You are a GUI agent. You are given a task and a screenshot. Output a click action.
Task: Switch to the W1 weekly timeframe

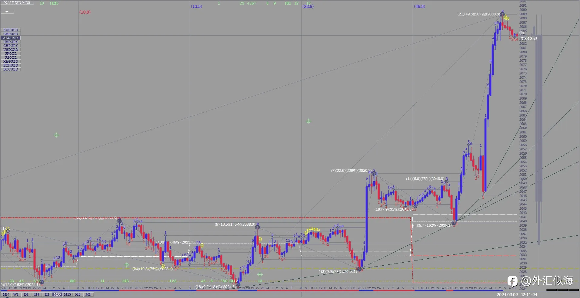16,294
